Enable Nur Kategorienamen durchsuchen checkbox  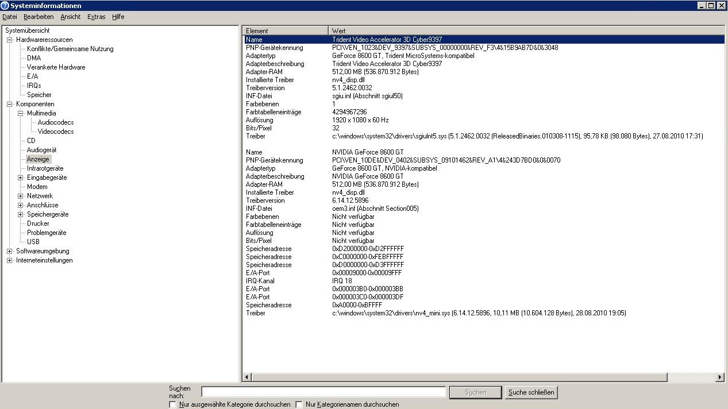299,404
